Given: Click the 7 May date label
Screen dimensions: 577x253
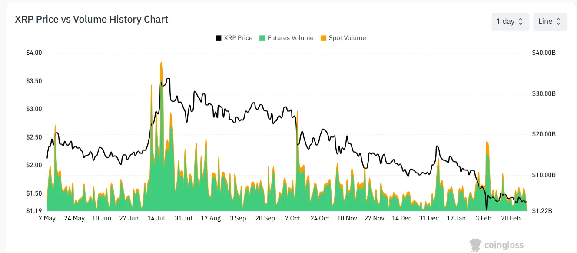Looking at the screenshot, I should 47,218.
